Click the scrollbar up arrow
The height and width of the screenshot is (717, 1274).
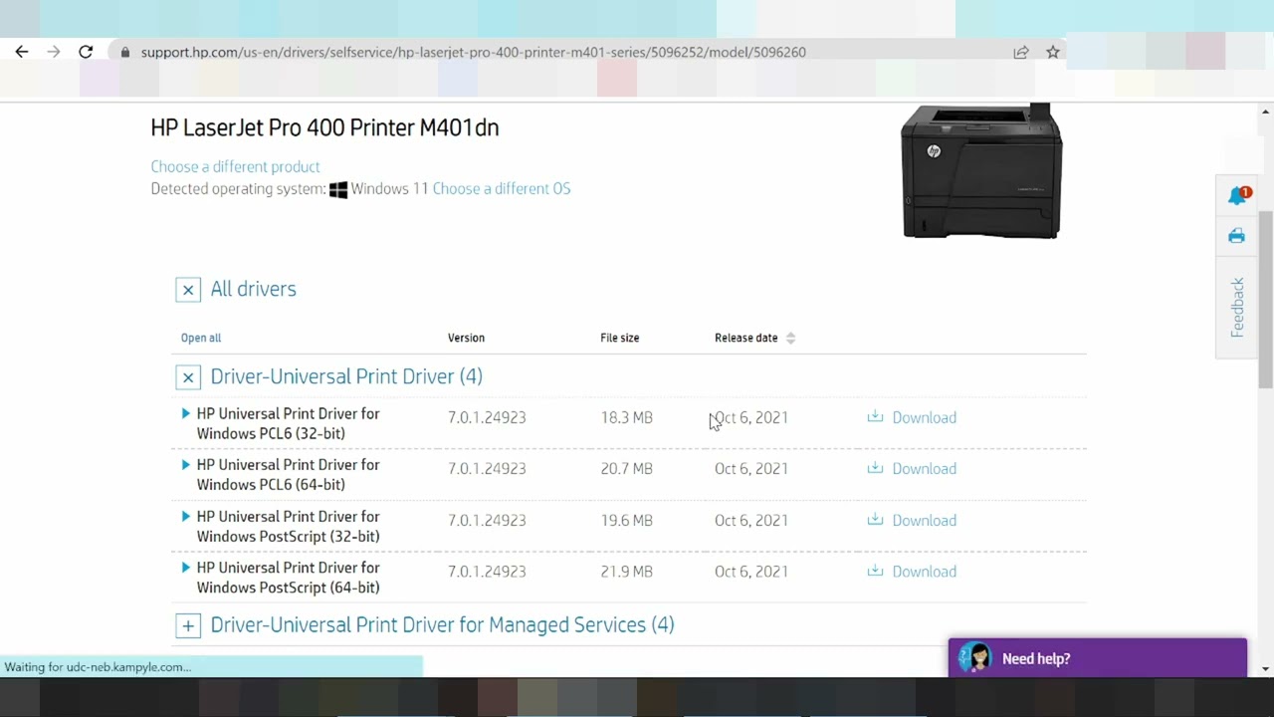[x=1265, y=111]
